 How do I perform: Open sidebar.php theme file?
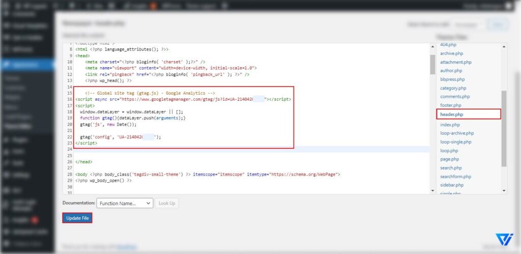point(452,185)
